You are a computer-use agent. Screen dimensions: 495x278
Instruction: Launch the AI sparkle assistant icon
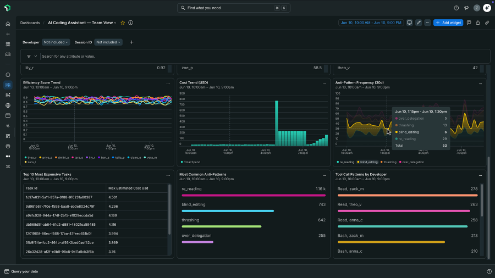[487, 8]
